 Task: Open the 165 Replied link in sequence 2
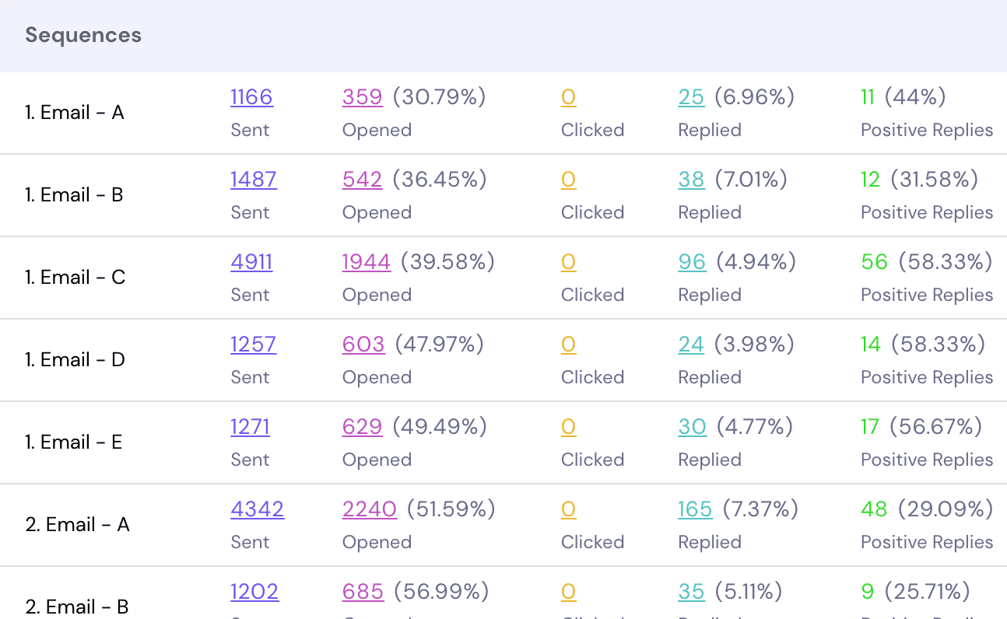click(x=695, y=509)
